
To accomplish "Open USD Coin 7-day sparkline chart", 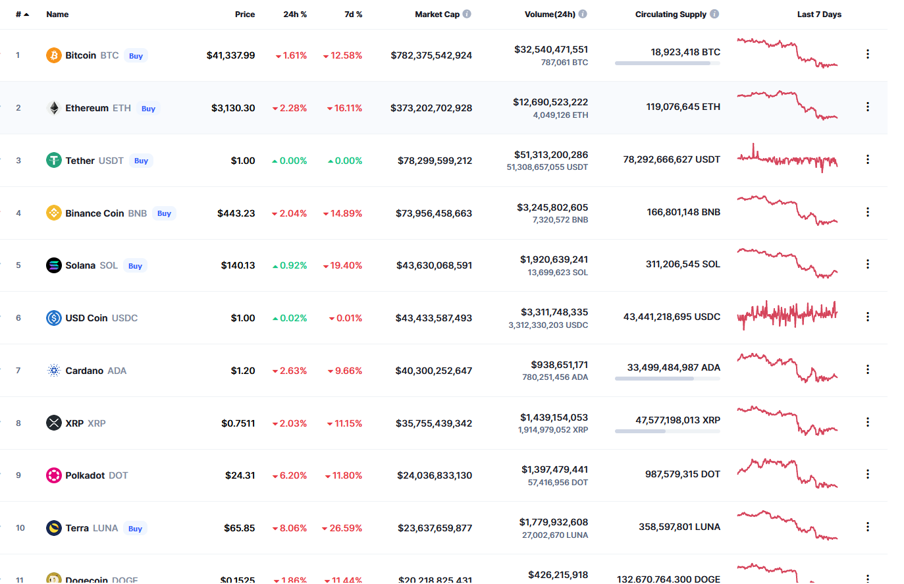I will point(787,315).
